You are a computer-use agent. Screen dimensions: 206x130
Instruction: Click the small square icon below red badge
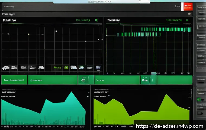(x=189, y=14)
